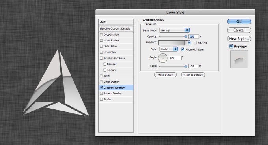This screenshot has width=268, height=145.
Task: Click the Opacity value field
Action: (x=194, y=36)
